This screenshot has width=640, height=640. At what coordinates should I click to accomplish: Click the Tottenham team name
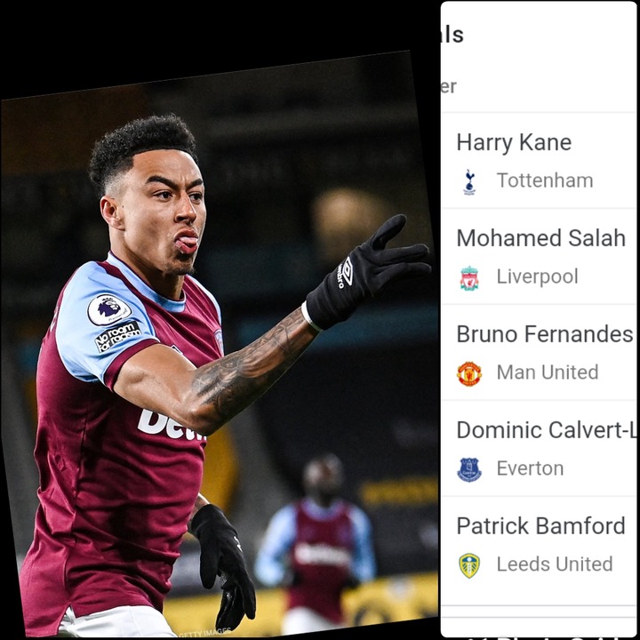tap(545, 180)
